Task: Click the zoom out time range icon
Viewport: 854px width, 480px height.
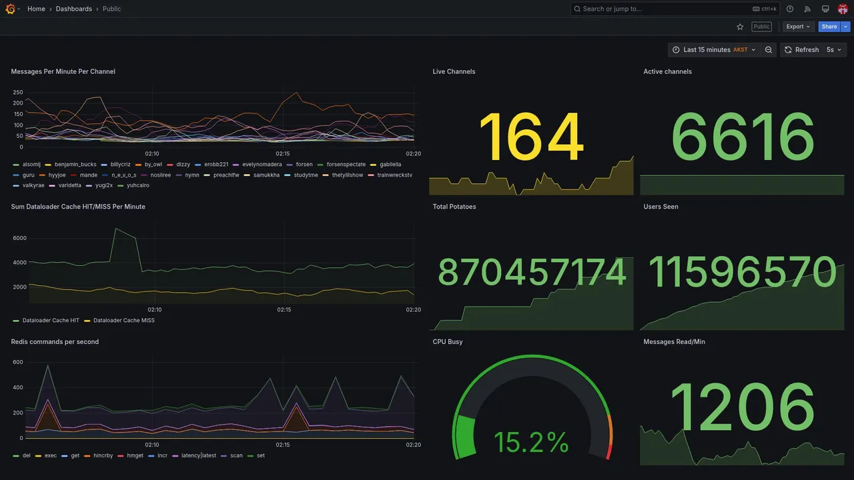Action: (769, 50)
